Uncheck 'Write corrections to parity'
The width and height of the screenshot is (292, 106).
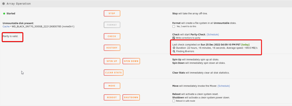[x=174, y=38]
